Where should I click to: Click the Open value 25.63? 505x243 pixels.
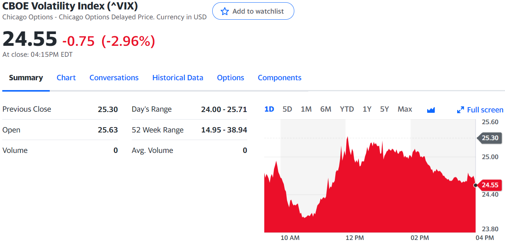108,130
